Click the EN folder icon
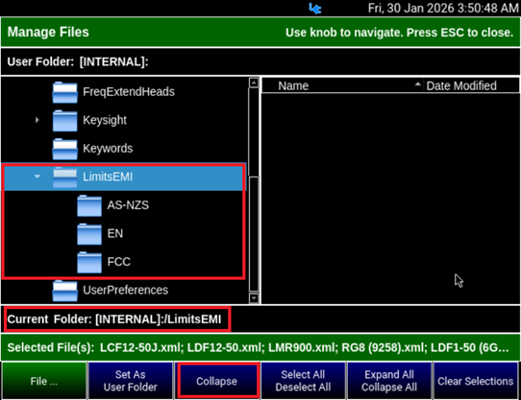521x400 pixels. 89,234
